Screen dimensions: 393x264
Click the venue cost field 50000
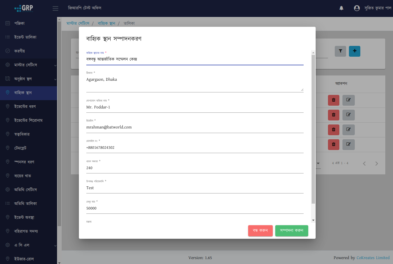(x=195, y=208)
